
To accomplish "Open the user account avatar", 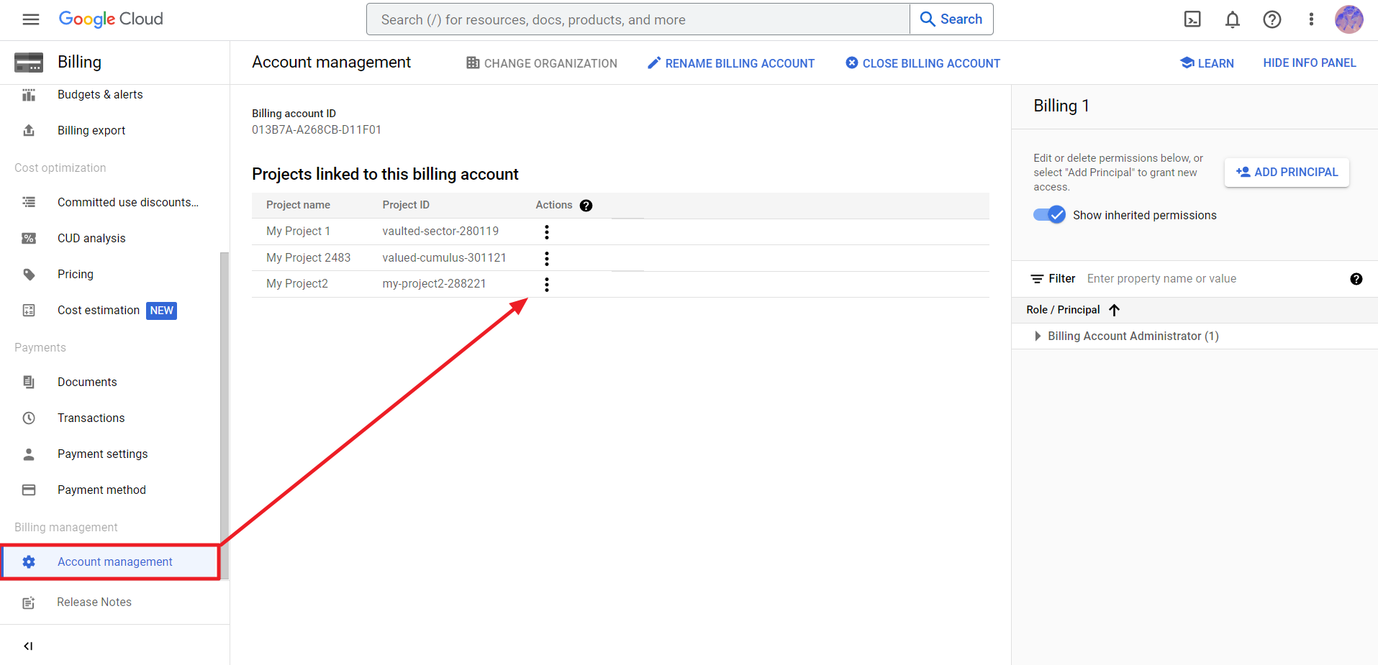I will pyautogui.click(x=1349, y=19).
